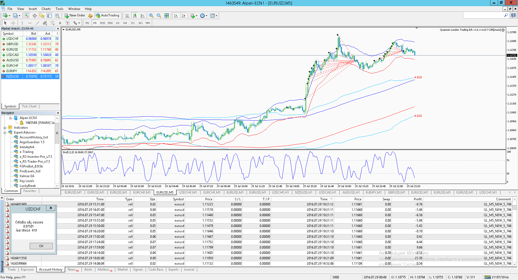Set timeframe to H1

coord(118,23)
